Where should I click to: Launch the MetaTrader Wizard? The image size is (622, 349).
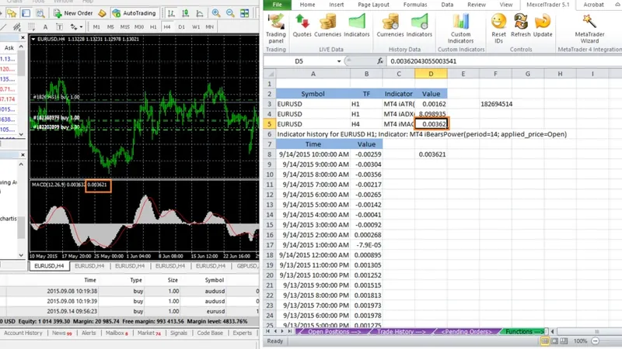pyautogui.click(x=589, y=29)
